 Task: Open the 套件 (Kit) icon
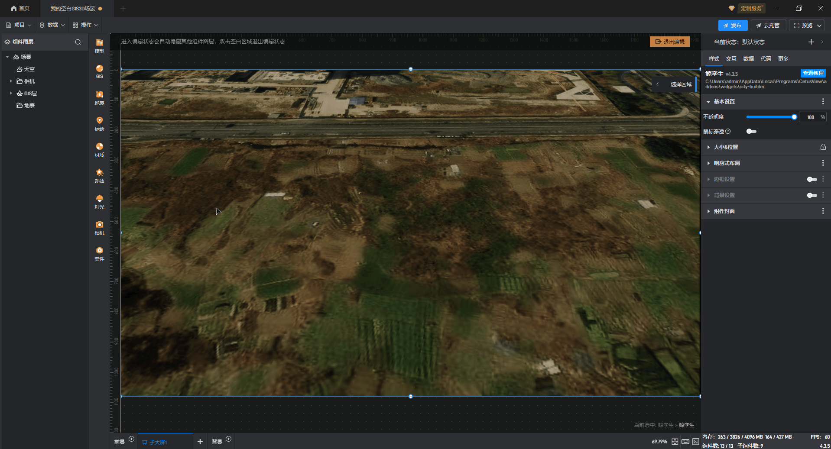point(99,253)
